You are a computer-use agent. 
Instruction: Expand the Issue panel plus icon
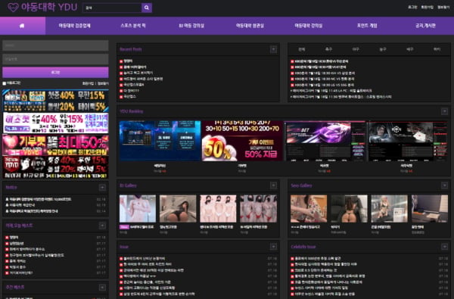pyautogui.click(x=273, y=247)
